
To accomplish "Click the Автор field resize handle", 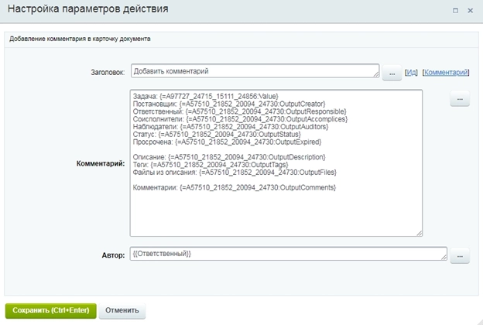I will (x=444, y=258).
